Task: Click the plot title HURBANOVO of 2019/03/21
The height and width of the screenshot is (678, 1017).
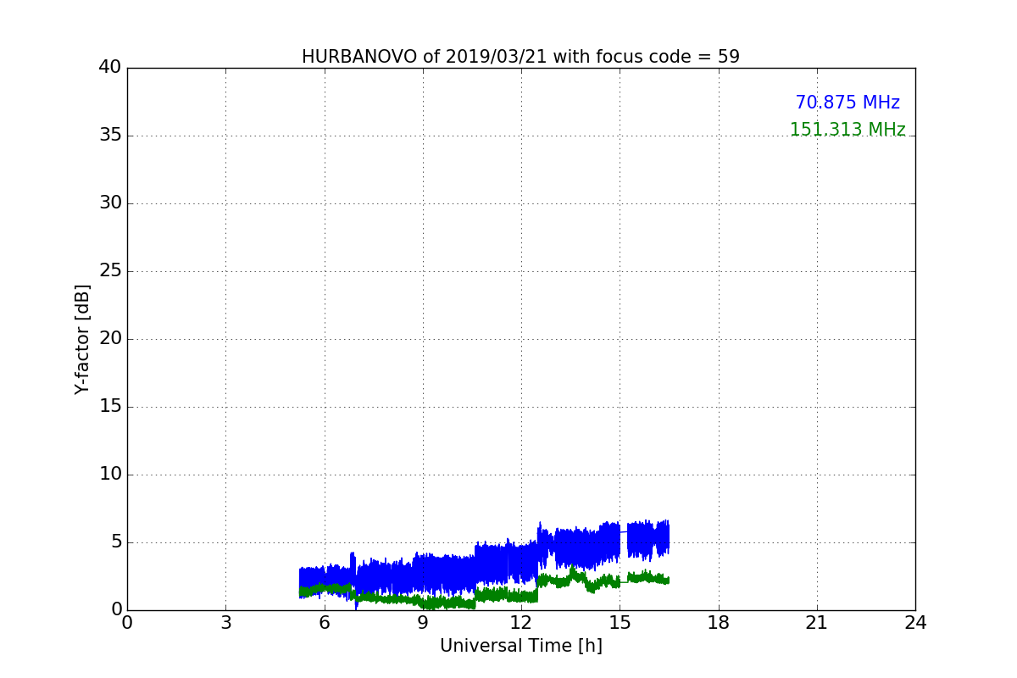Action: pyautogui.click(x=520, y=57)
